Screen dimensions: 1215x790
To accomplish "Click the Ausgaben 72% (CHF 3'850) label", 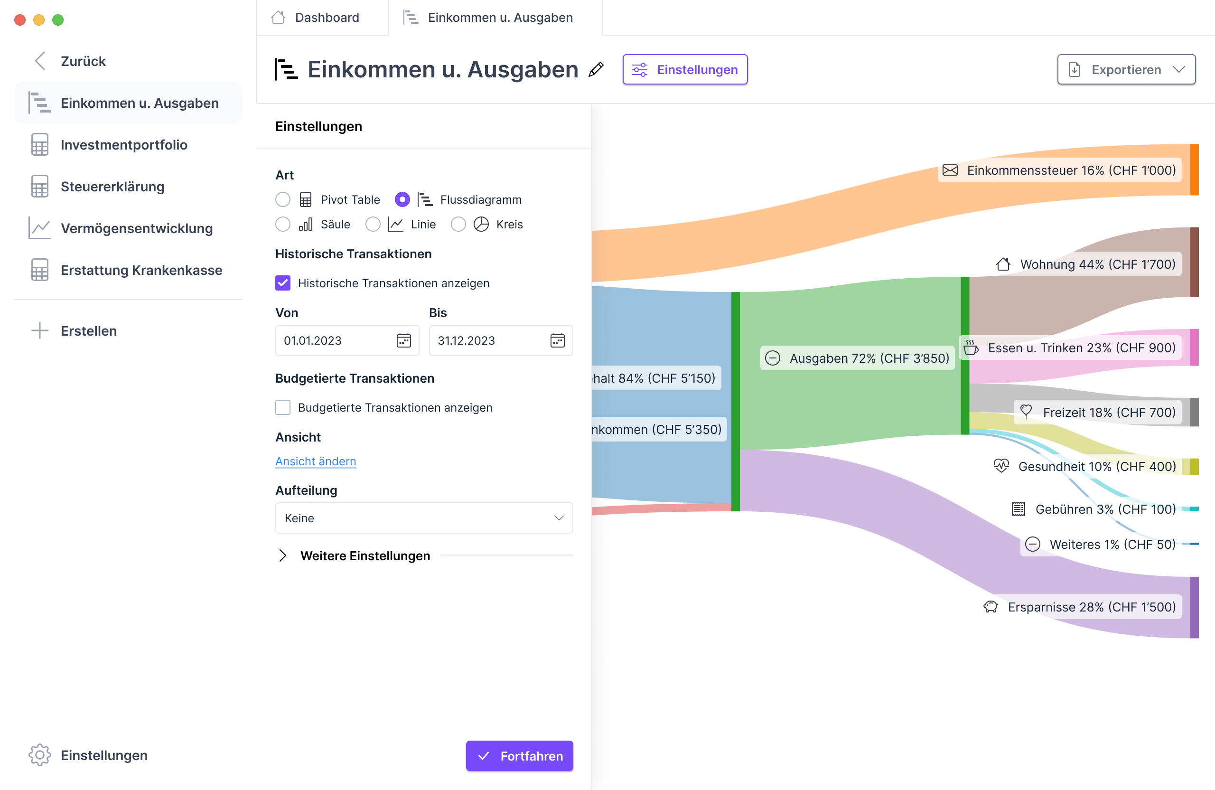I will pyautogui.click(x=857, y=358).
